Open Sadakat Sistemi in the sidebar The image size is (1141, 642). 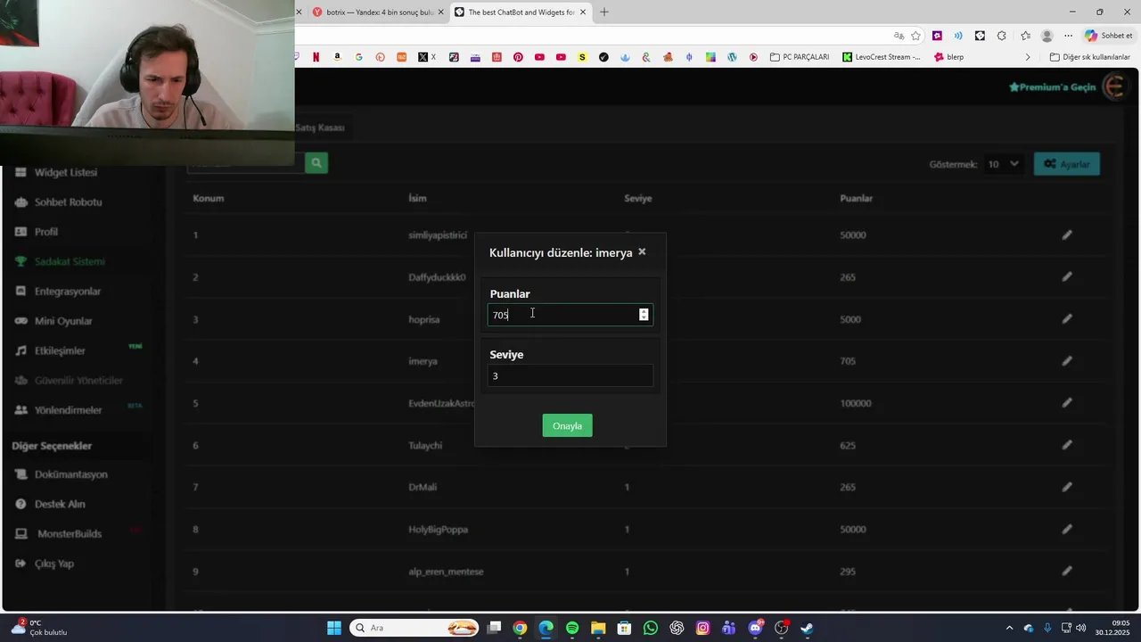[x=70, y=261]
